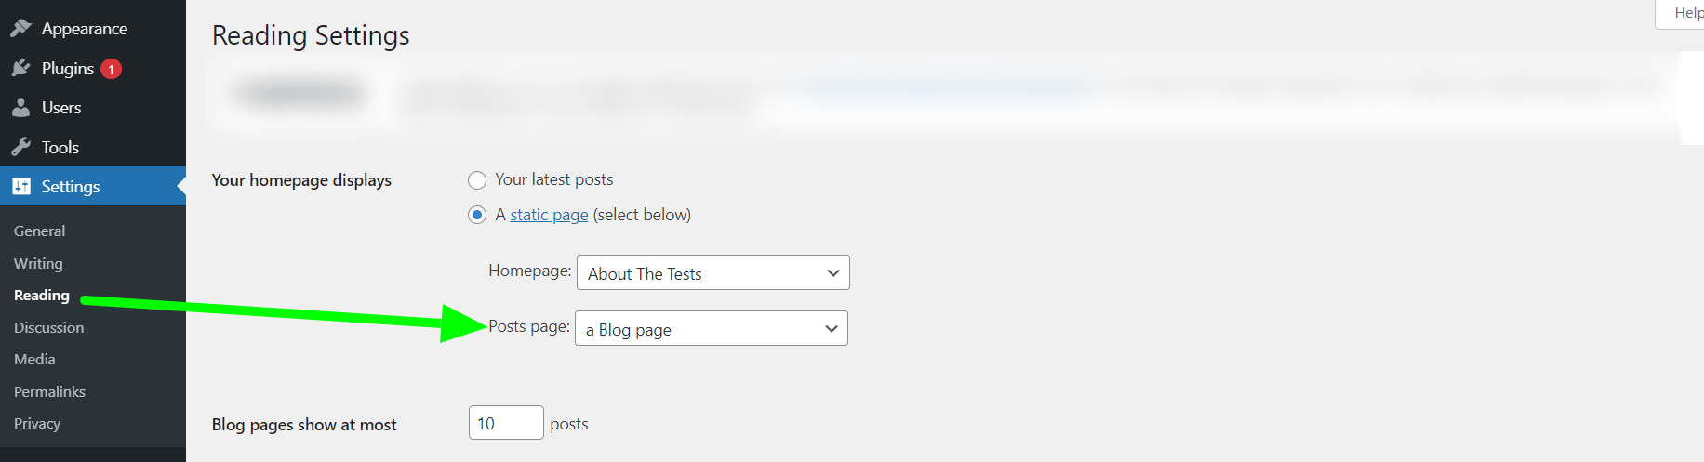Screen dimensions: 1704x462
Task: Open the Reading submenu item
Action: point(42,295)
